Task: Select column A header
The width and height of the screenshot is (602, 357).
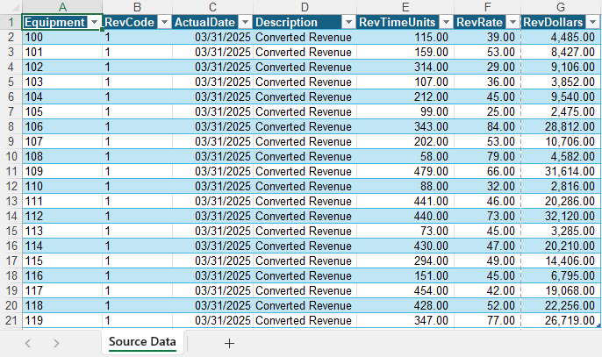Action: (x=62, y=7)
